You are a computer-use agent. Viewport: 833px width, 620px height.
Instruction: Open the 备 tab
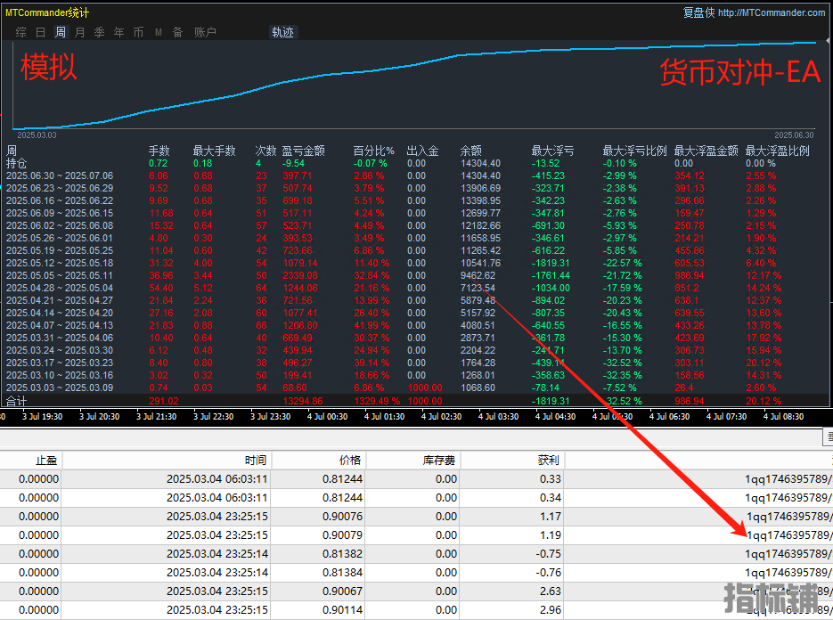point(178,32)
